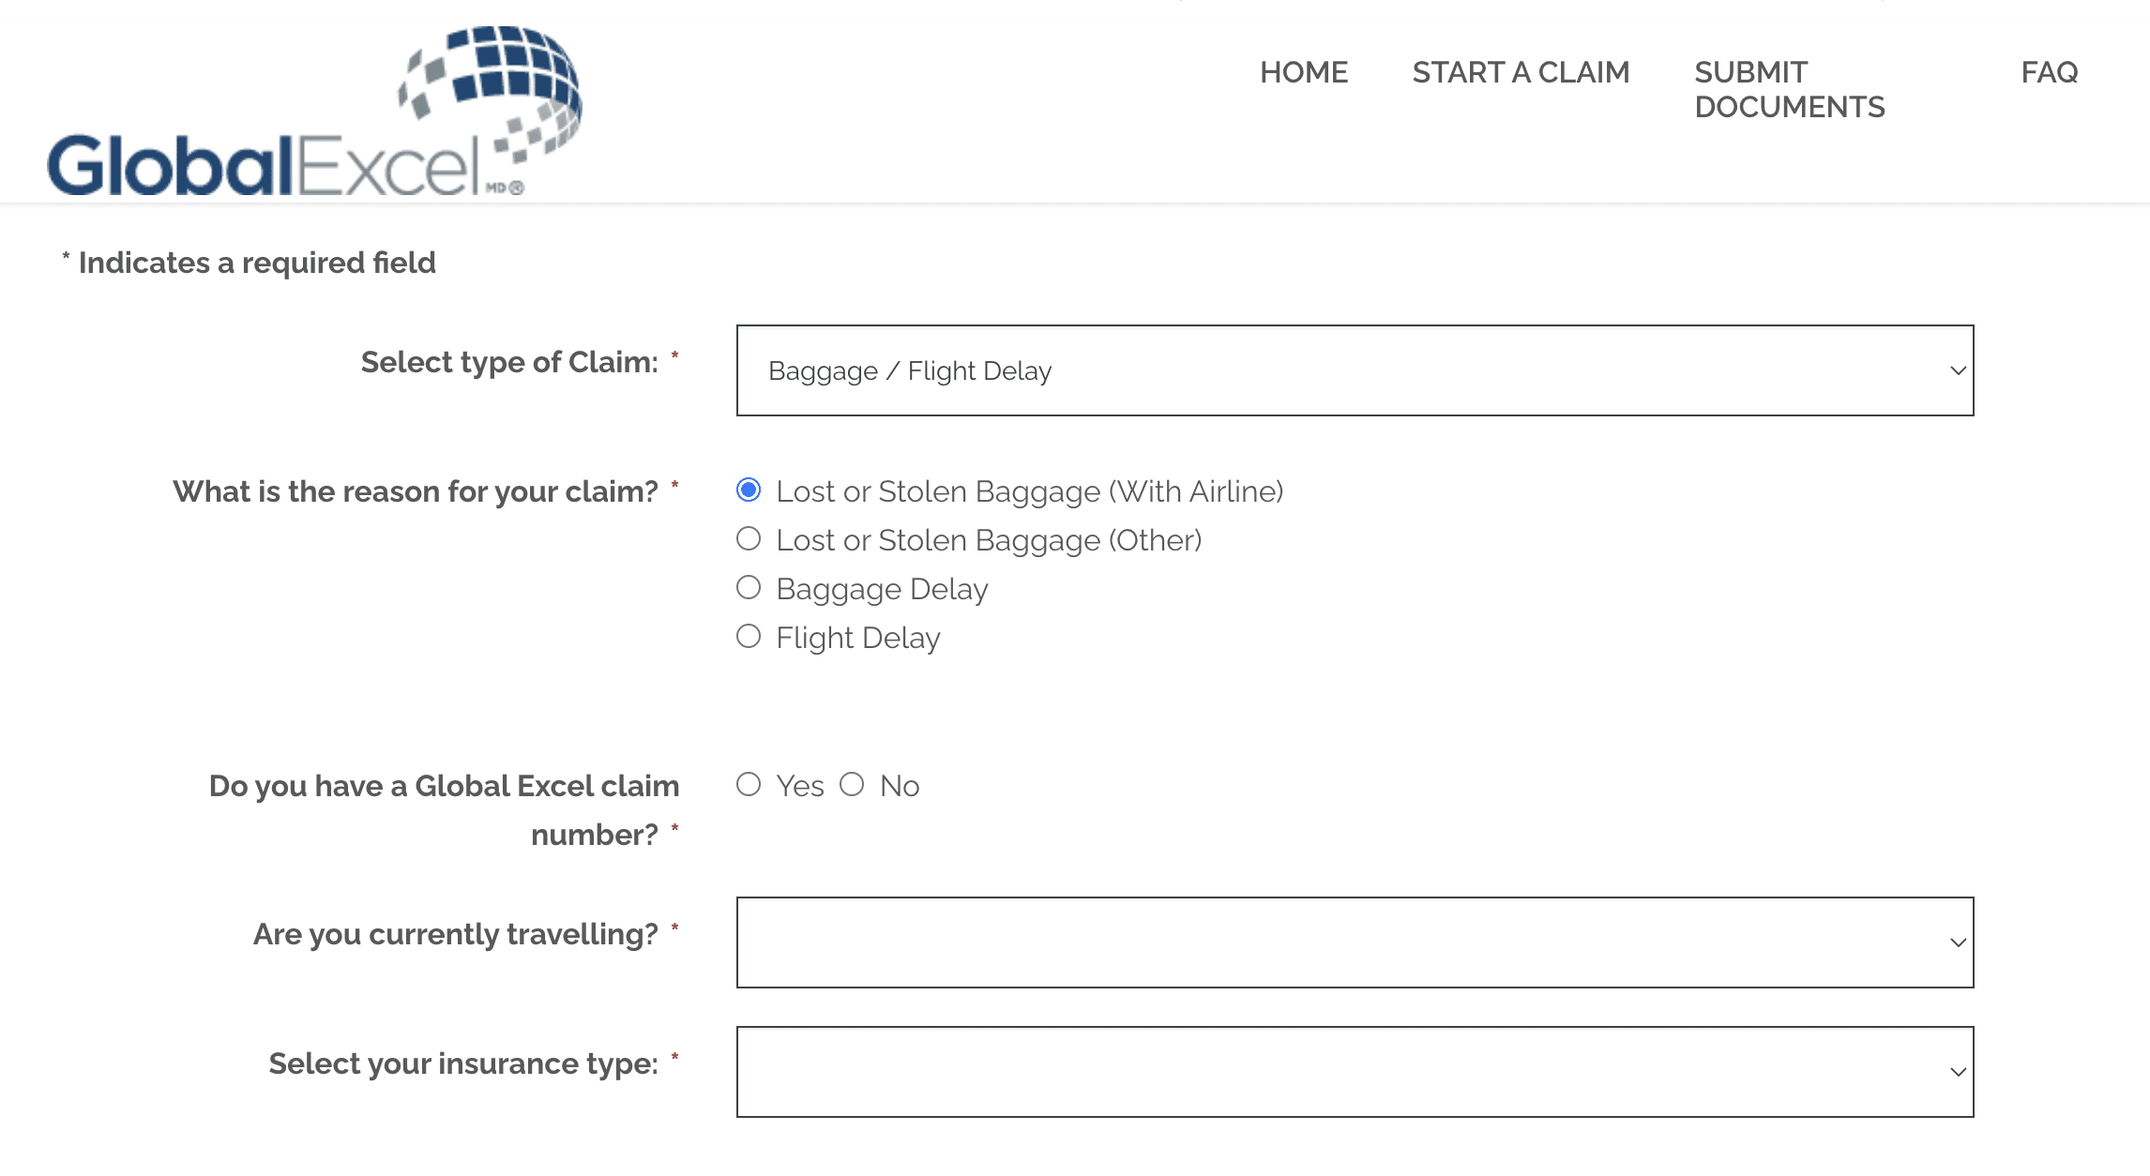Open the Baggage / Flight Delay claim type dropdown

(1354, 370)
